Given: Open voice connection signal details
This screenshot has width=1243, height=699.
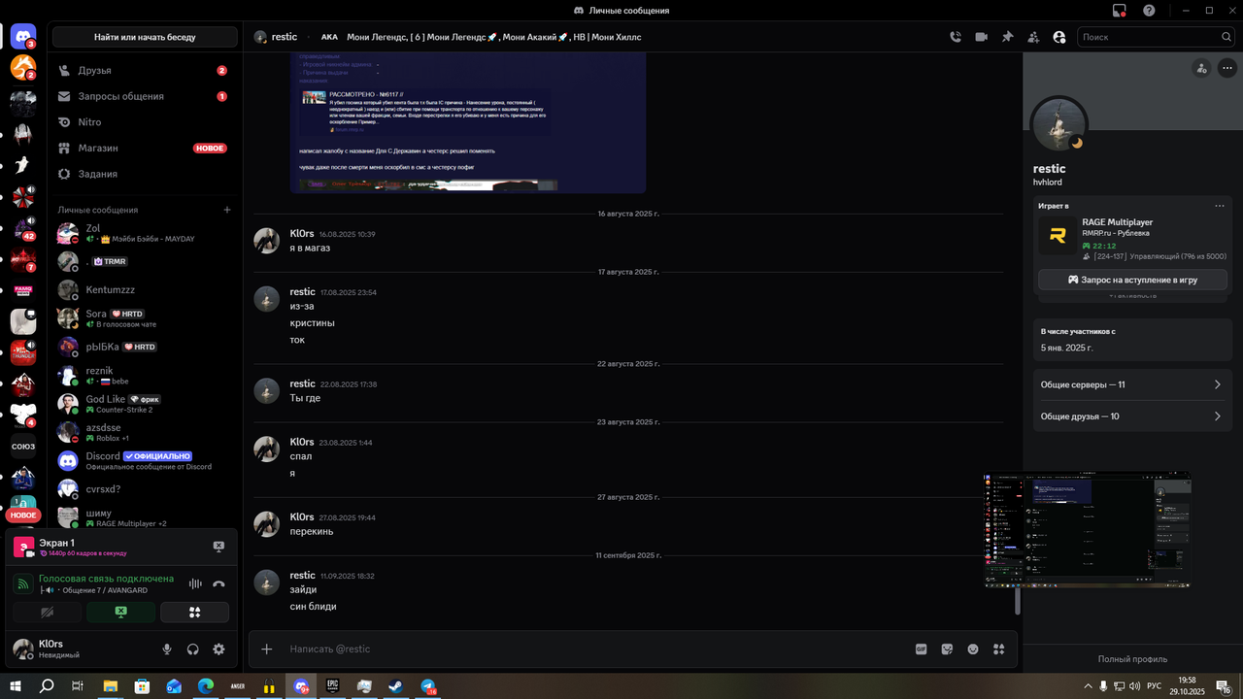Looking at the screenshot, I should click(x=23, y=583).
